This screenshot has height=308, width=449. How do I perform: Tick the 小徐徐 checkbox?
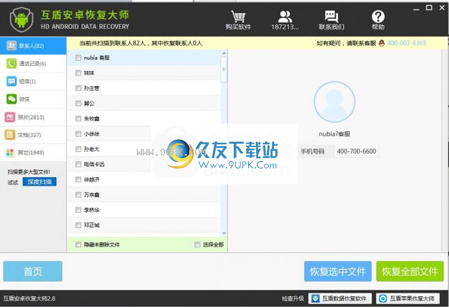pyautogui.click(x=78, y=133)
